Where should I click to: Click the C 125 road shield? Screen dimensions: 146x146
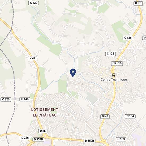pyautogui.click(x=110, y=54)
